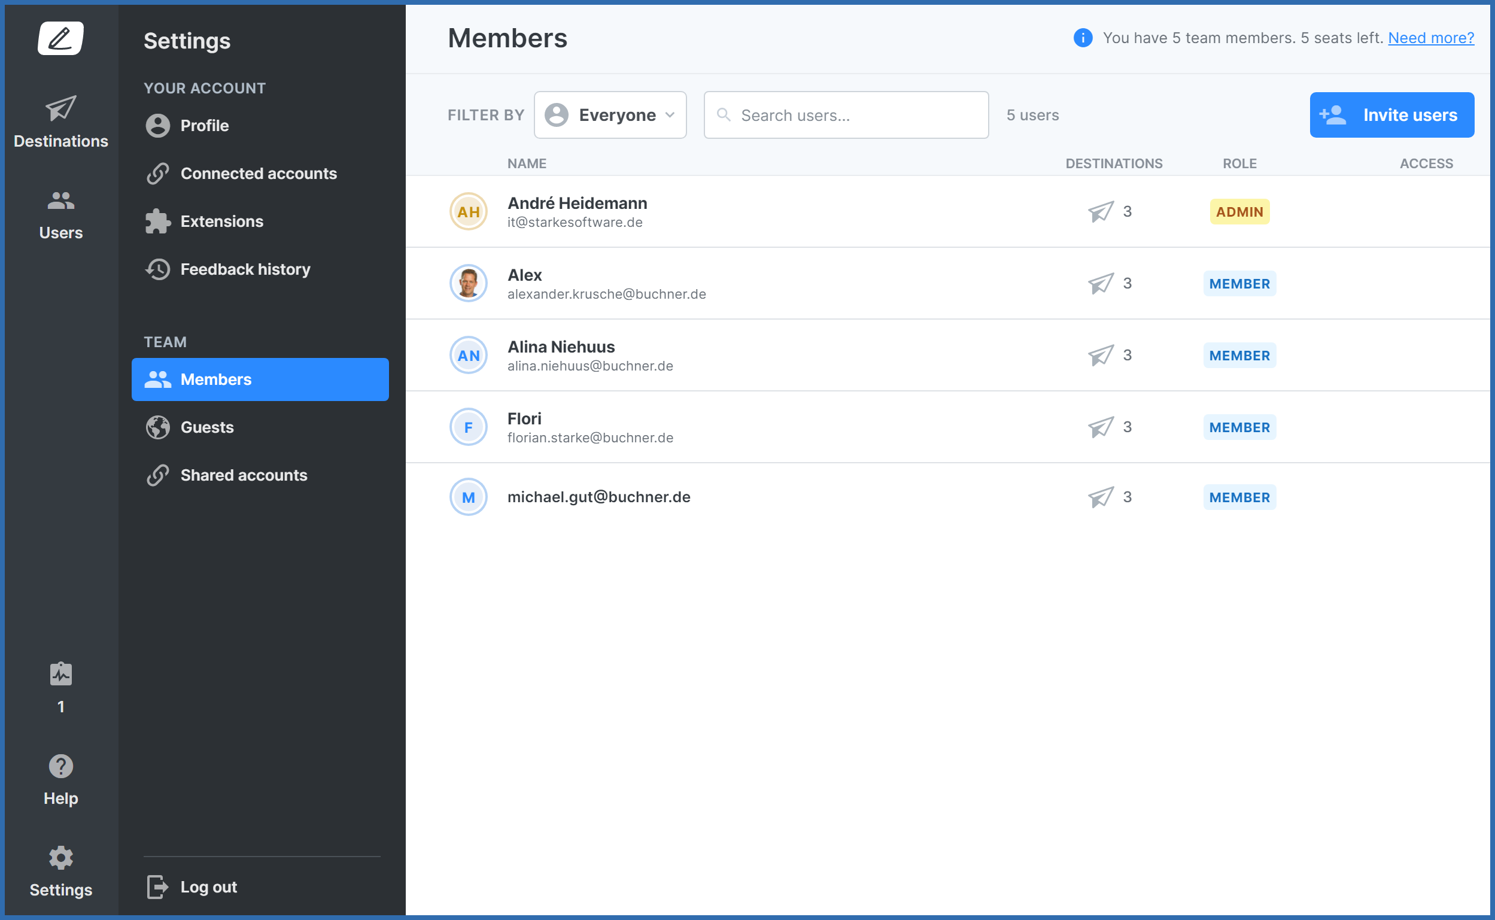The image size is (1495, 920).
Task: Expand the Everyone filter dropdown
Action: pos(610,115)
